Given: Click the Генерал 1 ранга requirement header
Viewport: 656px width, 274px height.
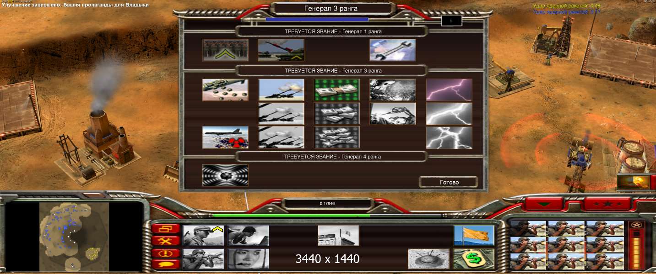Looking at the screenshot, I should (x=333, y=32).
